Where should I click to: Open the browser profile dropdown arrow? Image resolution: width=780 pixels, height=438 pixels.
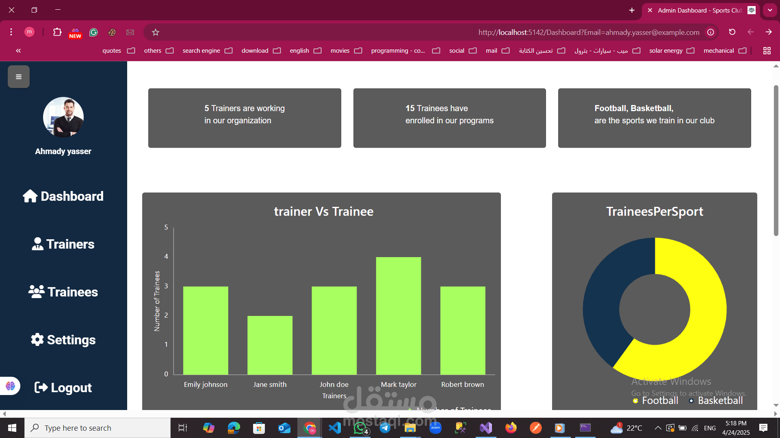pyautogui.click(x=29, y=32)
